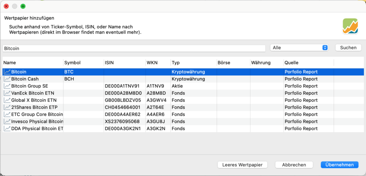Click Fonds type in VanEck row
Image resolution: width=366 pixels, height=176 pixels.
pyautogui.click(x=178, y=93)
